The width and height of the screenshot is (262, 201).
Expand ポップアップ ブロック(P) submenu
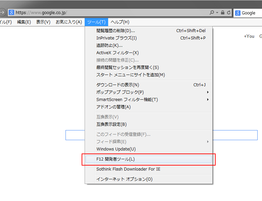click(x=149, y=92)
